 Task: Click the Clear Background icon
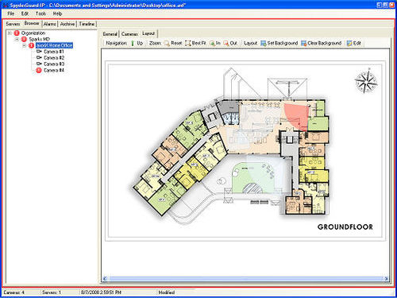pos(303,43)
